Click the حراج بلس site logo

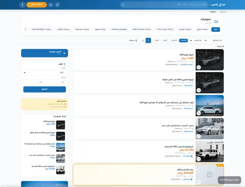pos(218,4)
